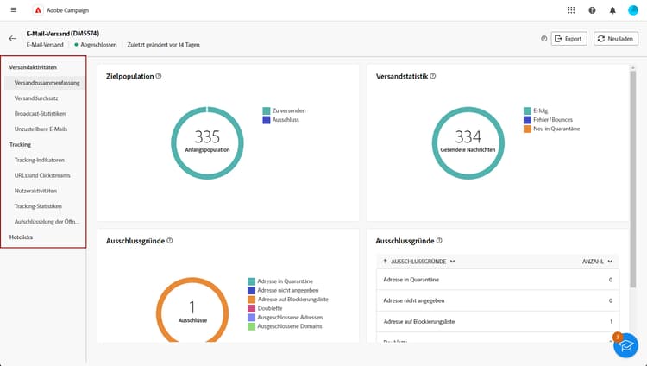Click the 1 Ausschlüsse donut chart
The height and width of the screenshot is (366, 647).
tap(192, 310)
